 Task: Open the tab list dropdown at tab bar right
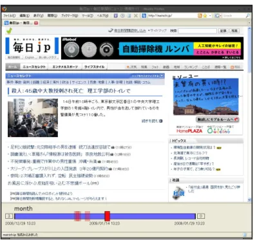click(x=249, y=23)
